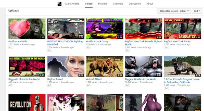Click the CC badge under Biggest Lobster in the World
The height and width of the screenshot is (111, 204).
coord(11,85)
